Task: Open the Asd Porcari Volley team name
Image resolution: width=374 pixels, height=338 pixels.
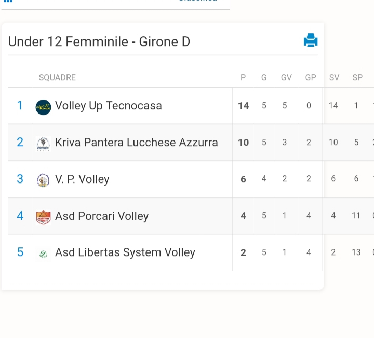Action: [102, 216]
